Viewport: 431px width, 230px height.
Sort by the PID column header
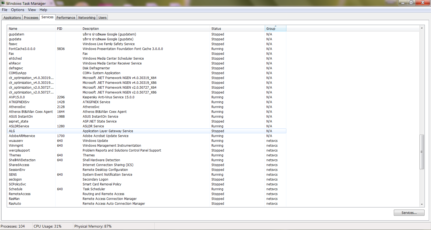(x=68, y=28)
